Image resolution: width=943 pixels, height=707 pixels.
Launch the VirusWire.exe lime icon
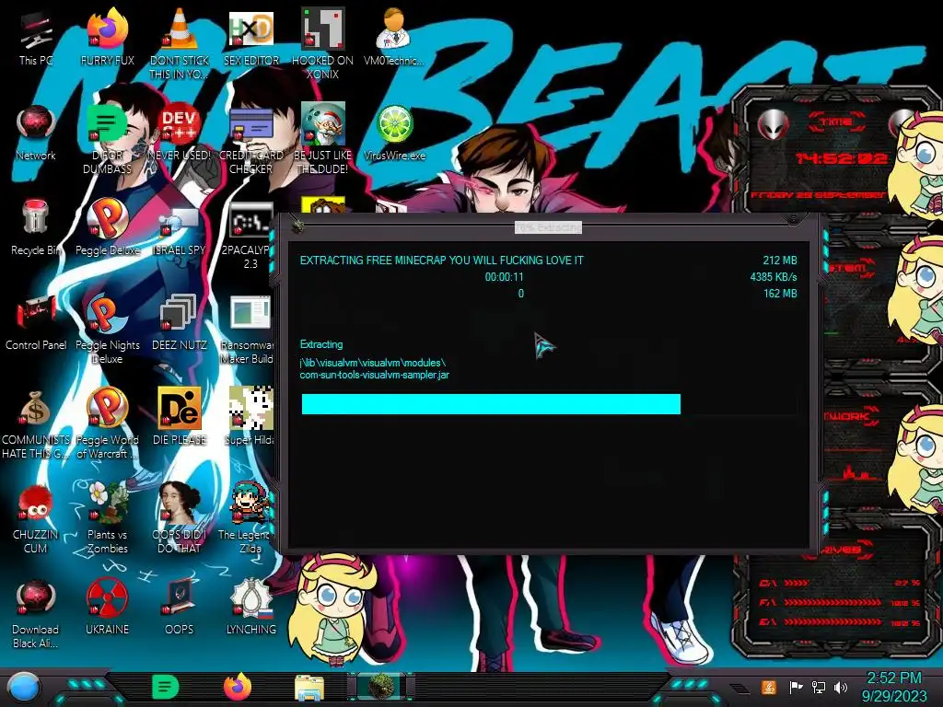pos(394,125)
